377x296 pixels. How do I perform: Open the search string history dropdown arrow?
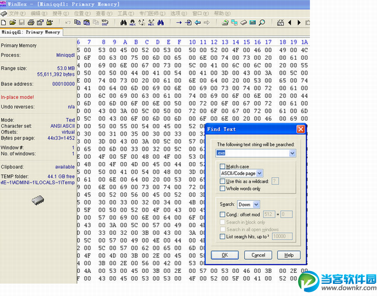click(292, 153)
